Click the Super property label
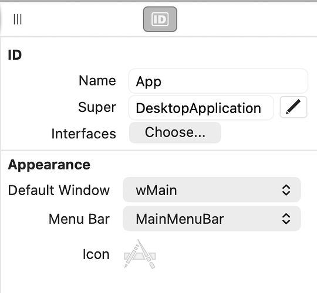The image size is (317, 293). [x=97, y=107]
